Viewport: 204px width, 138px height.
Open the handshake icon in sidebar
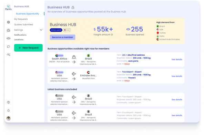point(9,38)
